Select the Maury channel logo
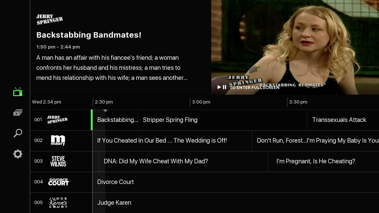 (58, 141)
